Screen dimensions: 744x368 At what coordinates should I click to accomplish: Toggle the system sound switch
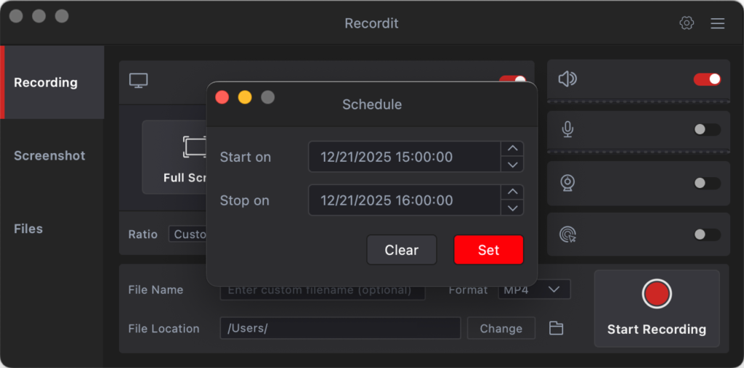[x=707, y=79]
